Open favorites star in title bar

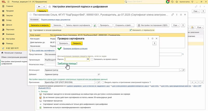177,2
